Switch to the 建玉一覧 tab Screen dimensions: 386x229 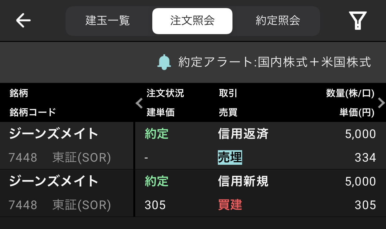[108, 21]
